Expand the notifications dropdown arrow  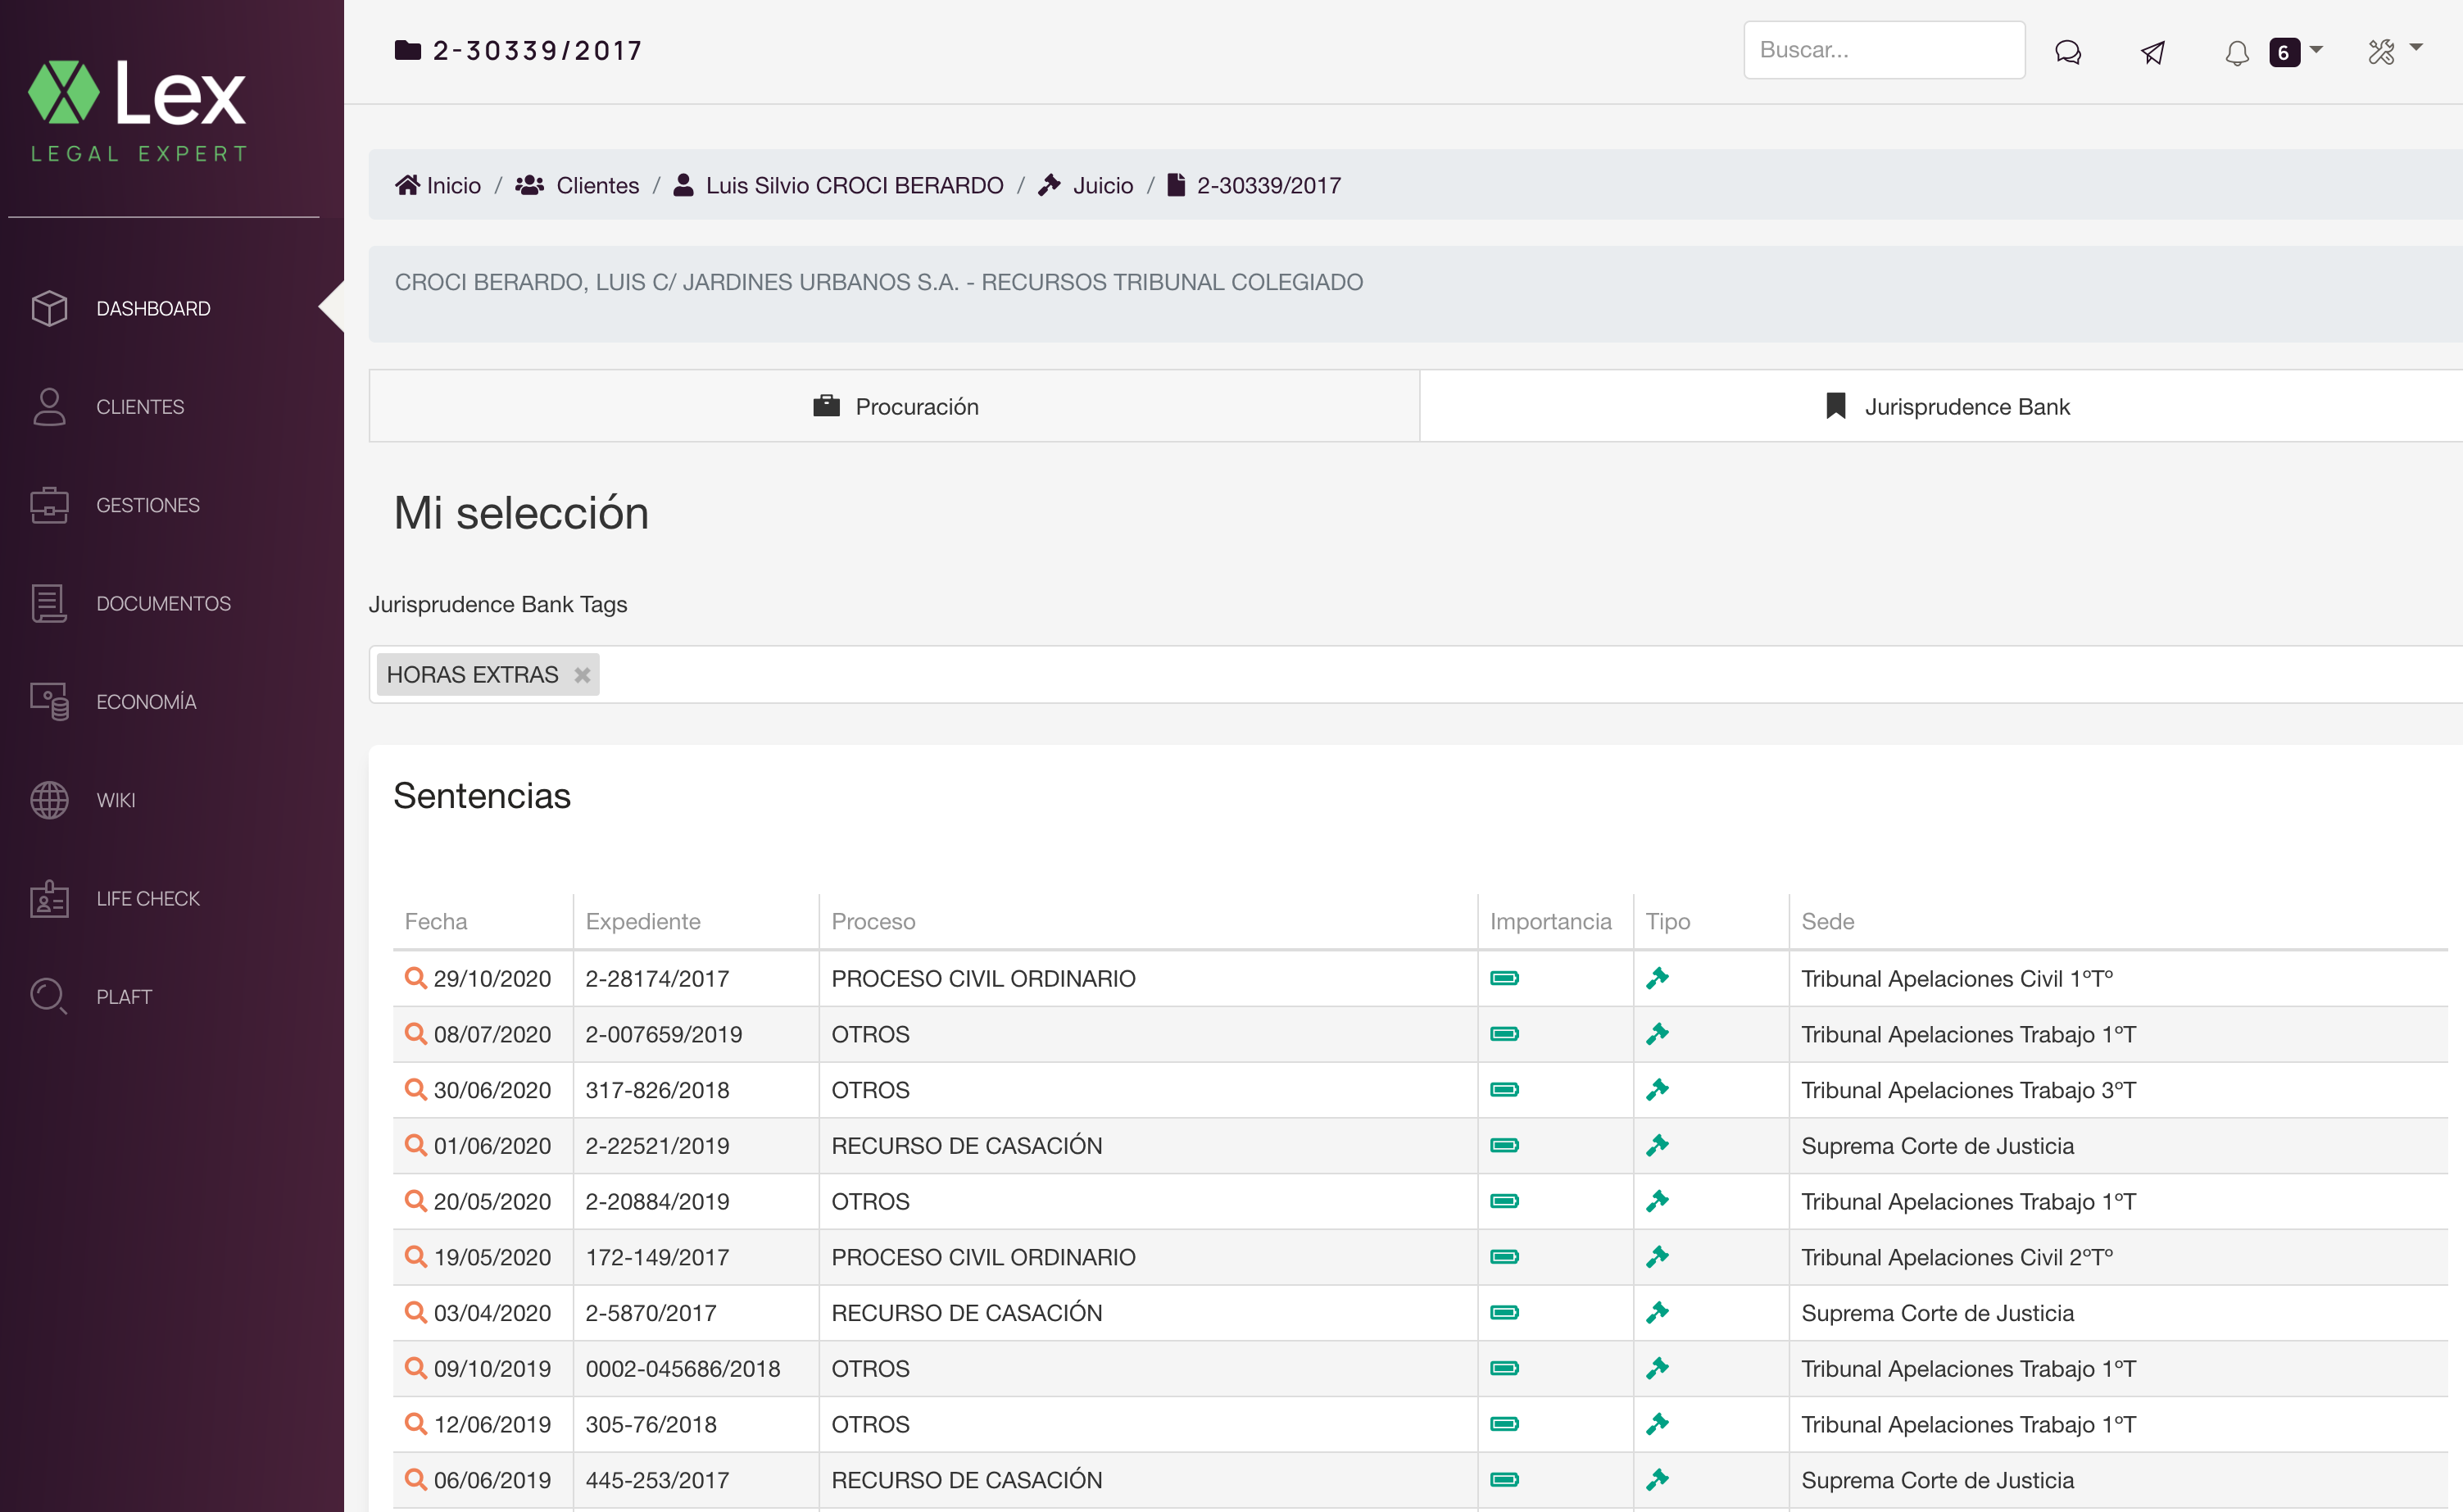click(2316, 49)
